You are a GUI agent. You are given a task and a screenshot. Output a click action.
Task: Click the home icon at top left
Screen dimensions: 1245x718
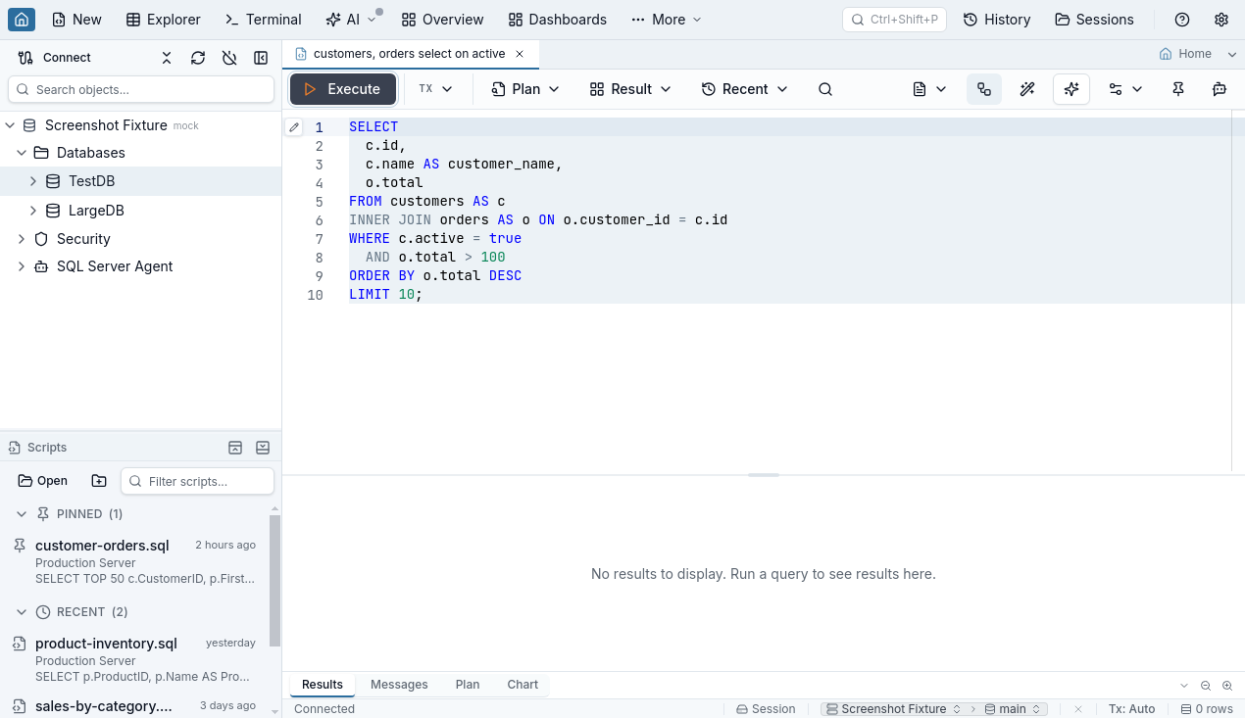pyautogui.click(x=22, y=20)
